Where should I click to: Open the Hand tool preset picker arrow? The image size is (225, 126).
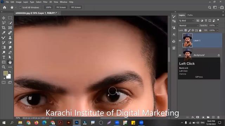click(15, 8)
